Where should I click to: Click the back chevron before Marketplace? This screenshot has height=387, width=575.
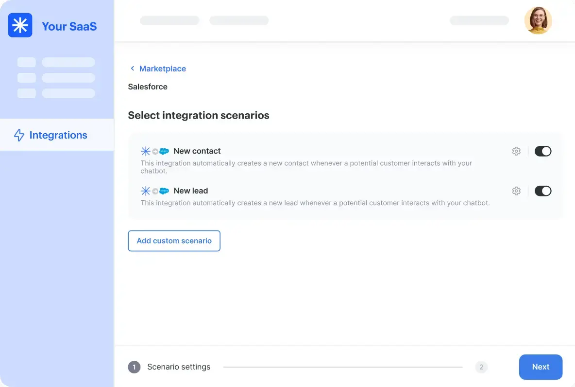pos(132,69)
